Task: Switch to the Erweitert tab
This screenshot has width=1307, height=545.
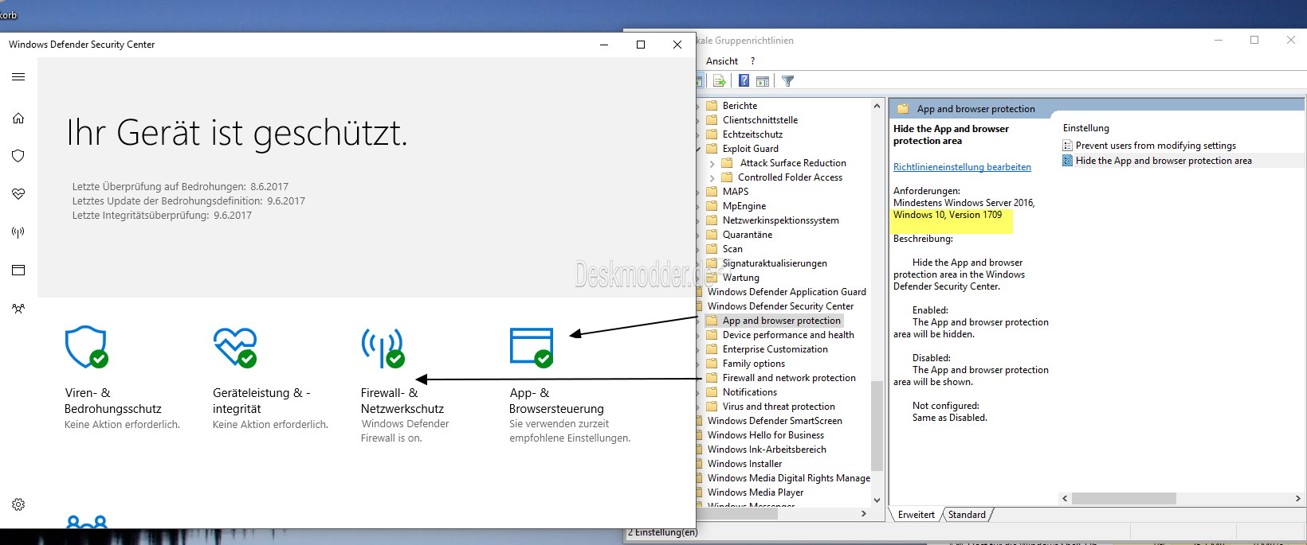Action: (916, 515)
